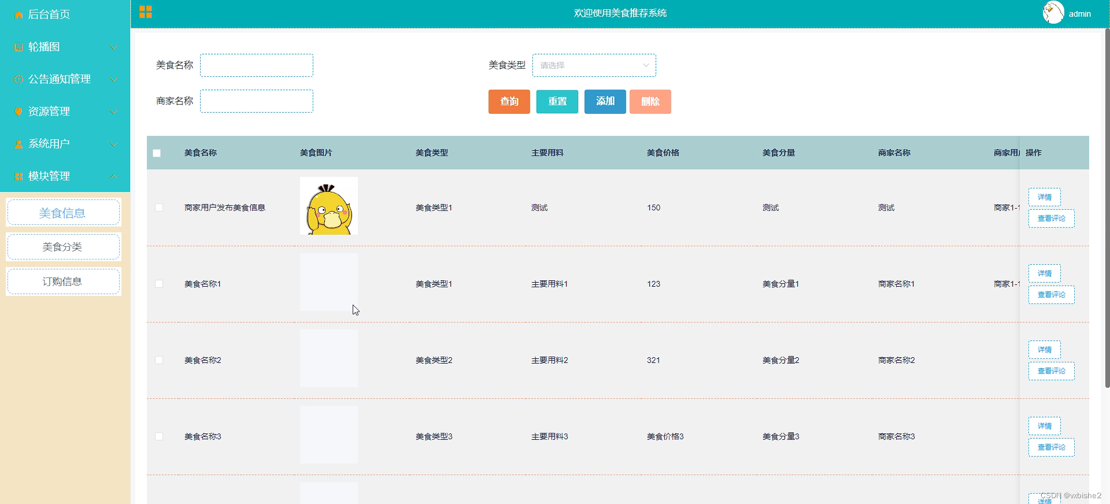This screenshot has height=504, width=1110.
Task: Open the 美食信息 submenu item
Action: point(63,213)
